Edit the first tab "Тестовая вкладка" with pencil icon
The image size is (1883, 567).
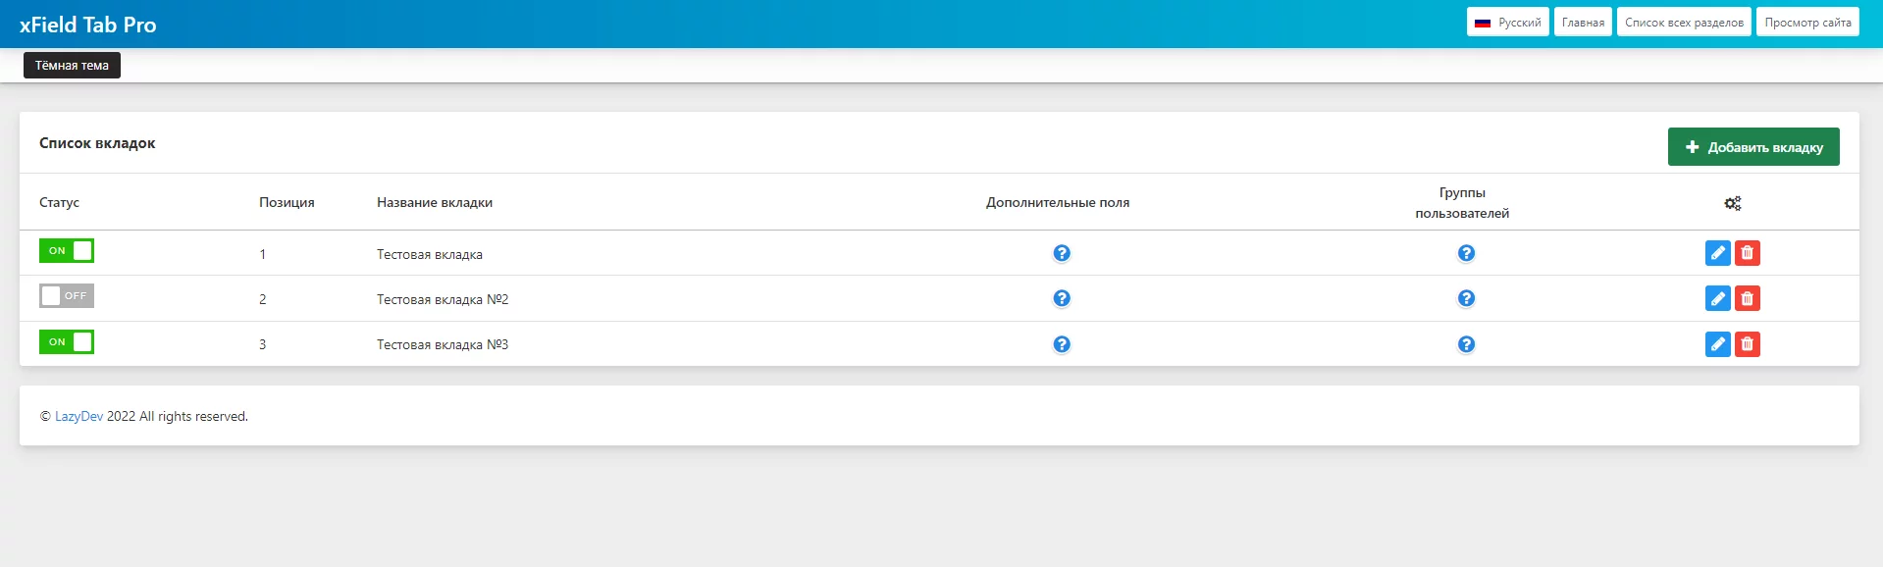point(1717,253)
